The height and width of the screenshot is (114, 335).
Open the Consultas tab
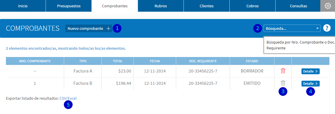click(x=299, y=6)
